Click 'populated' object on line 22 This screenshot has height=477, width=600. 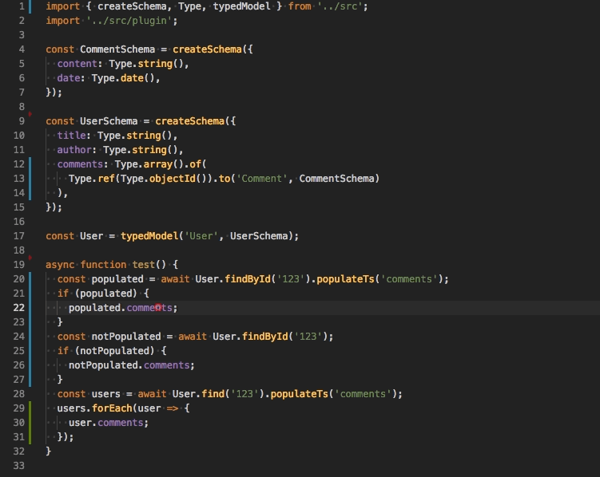94,308
